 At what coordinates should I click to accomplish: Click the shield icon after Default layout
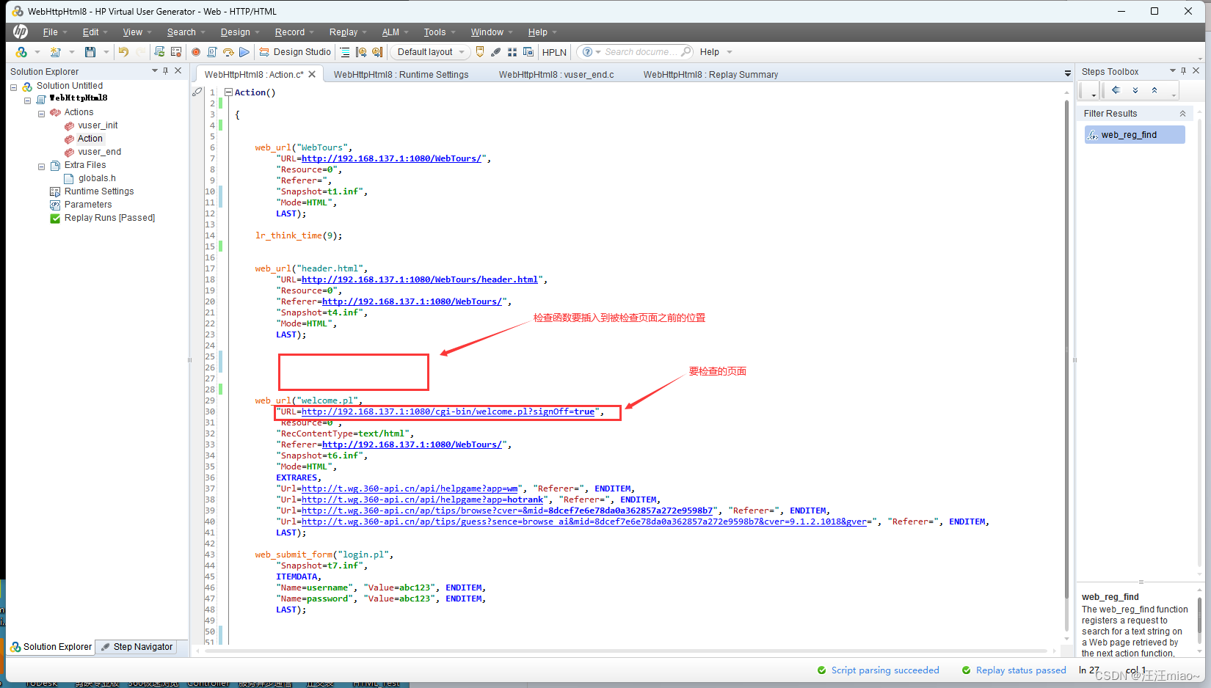click(x=480, y=52)
